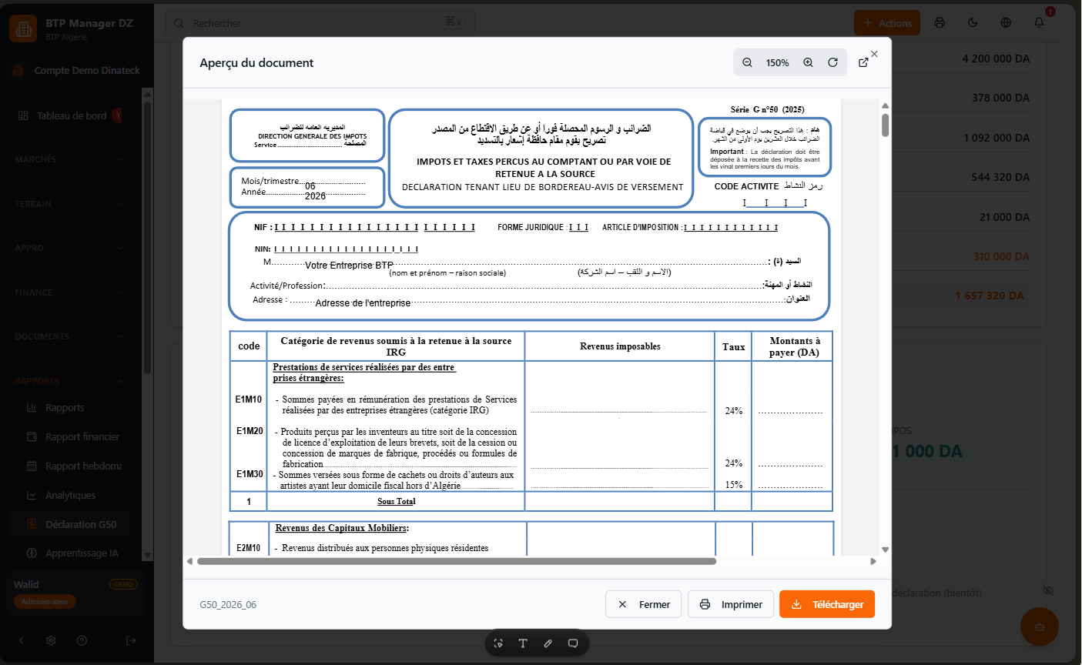This screenshot has width=1082, height=665.
Task: Click the 378 000 DA amount
Action: tap(1000, 98)
